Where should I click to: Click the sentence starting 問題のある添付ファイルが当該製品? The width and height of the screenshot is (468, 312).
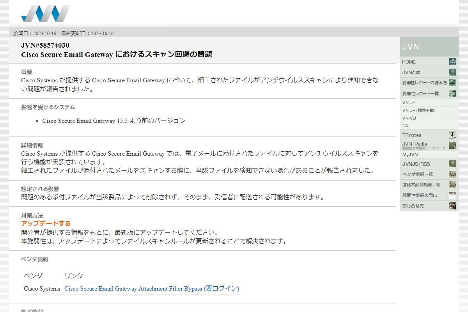point(174,197)
